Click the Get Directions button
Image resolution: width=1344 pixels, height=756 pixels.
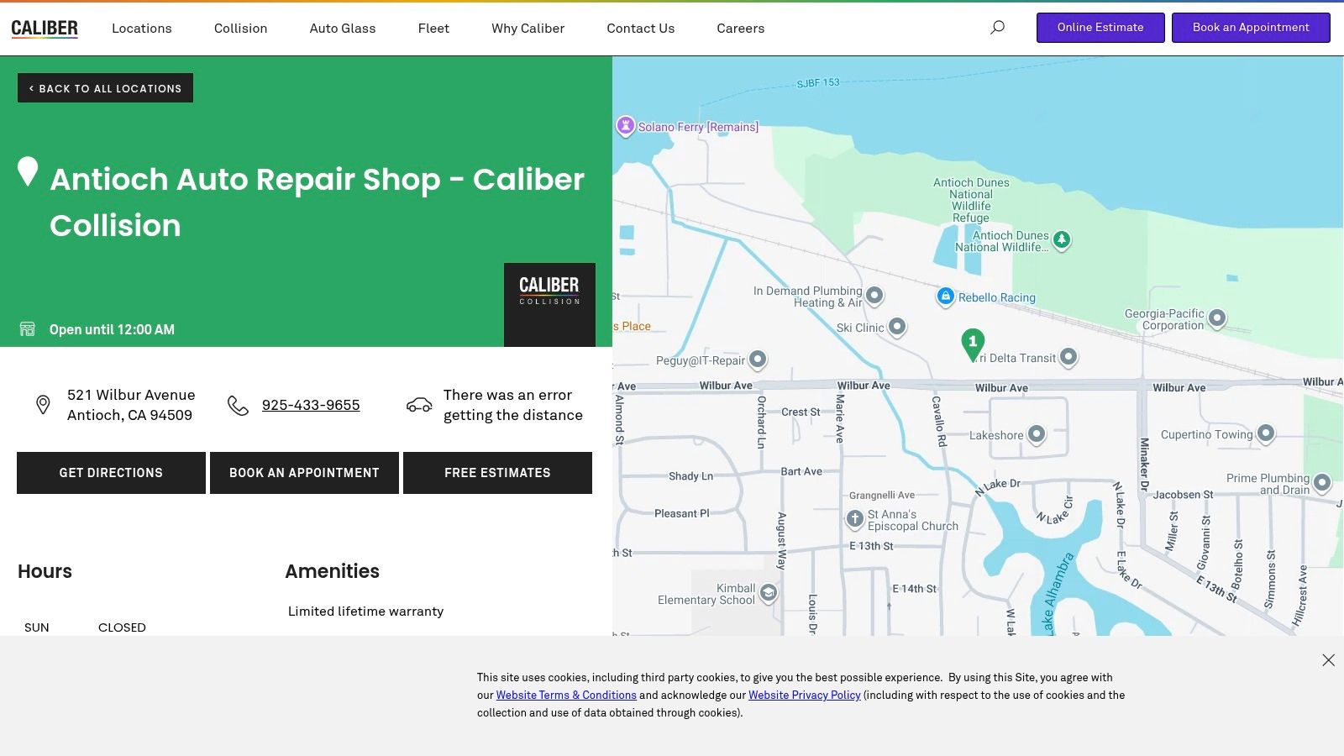tap(111, 473)
